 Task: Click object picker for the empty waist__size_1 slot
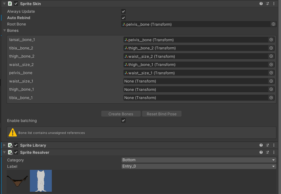point(271,81)
